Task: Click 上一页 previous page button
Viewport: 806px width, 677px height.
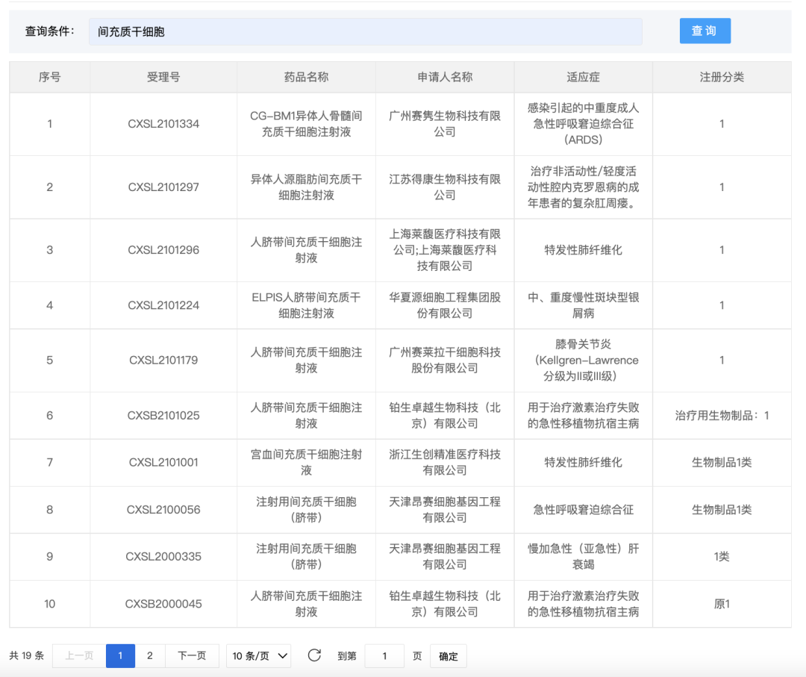Action: point(79,656)
